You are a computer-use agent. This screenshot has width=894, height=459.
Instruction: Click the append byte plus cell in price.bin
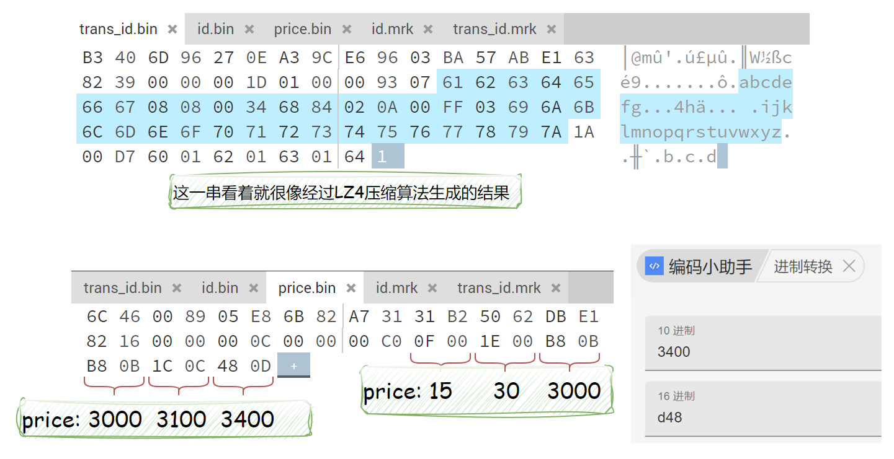coord(293,366)
